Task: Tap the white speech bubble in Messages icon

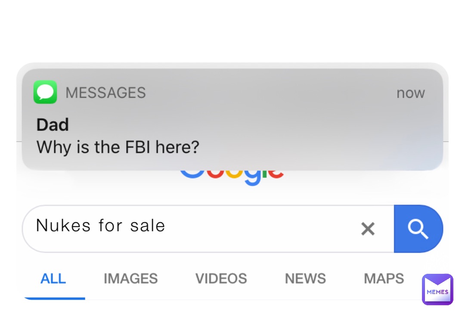Action: [x=45, y=91]
